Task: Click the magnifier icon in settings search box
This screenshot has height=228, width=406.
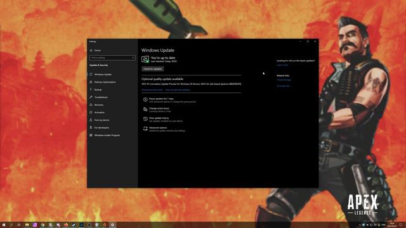Action: pos(133,58)
